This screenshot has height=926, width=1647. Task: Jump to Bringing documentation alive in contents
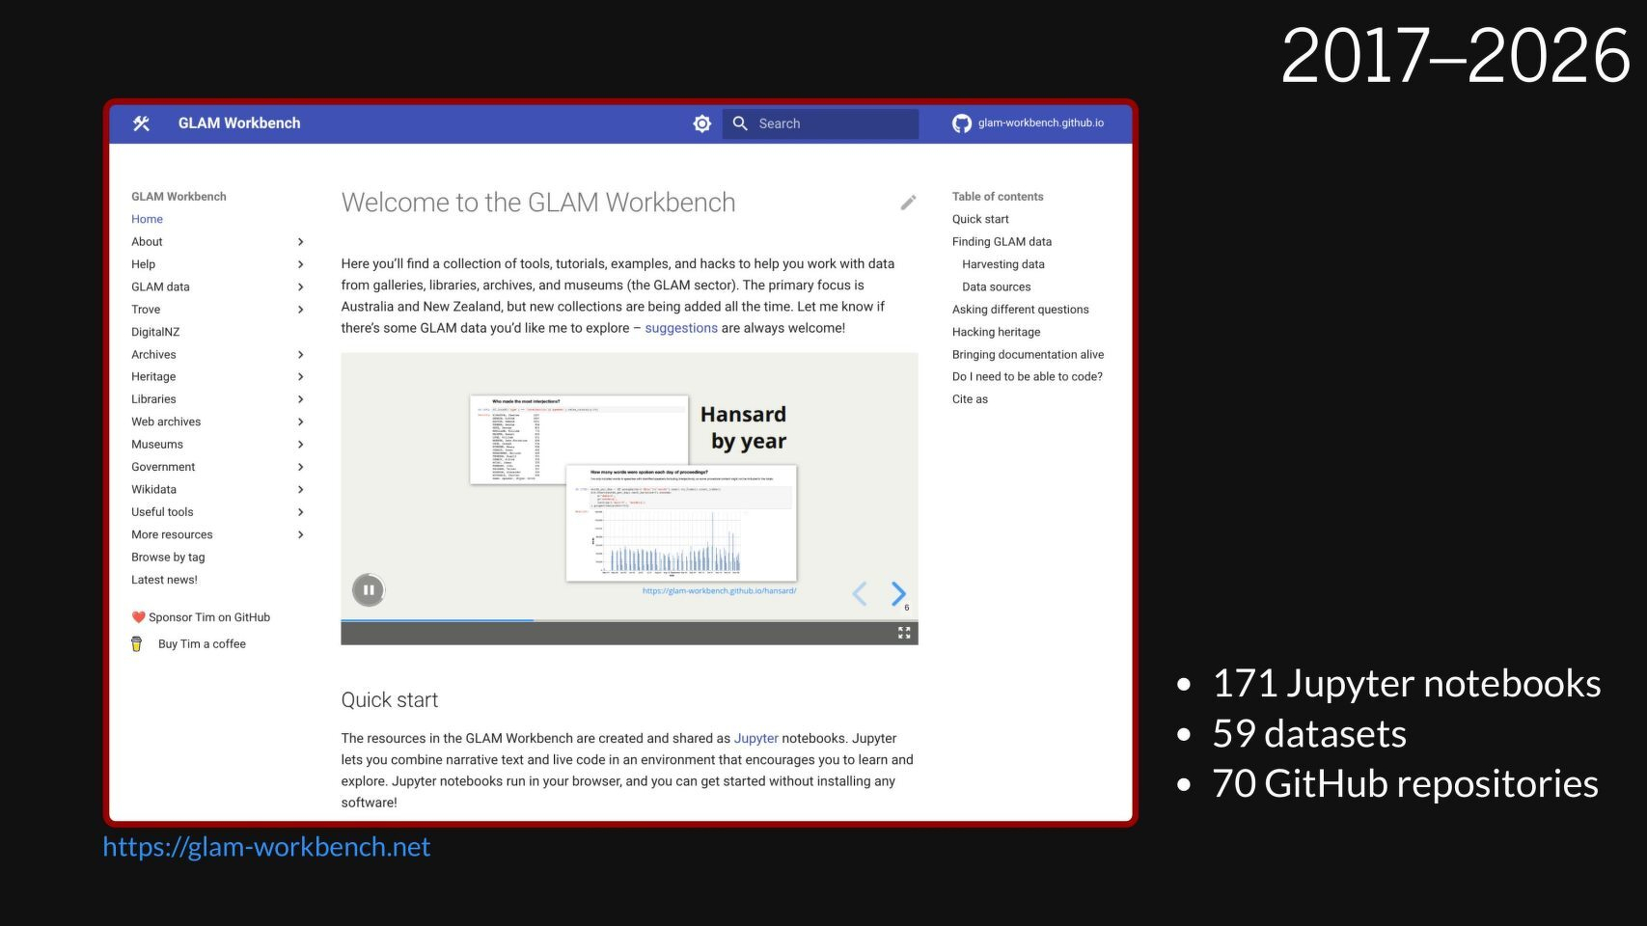tap(1028, 355)
